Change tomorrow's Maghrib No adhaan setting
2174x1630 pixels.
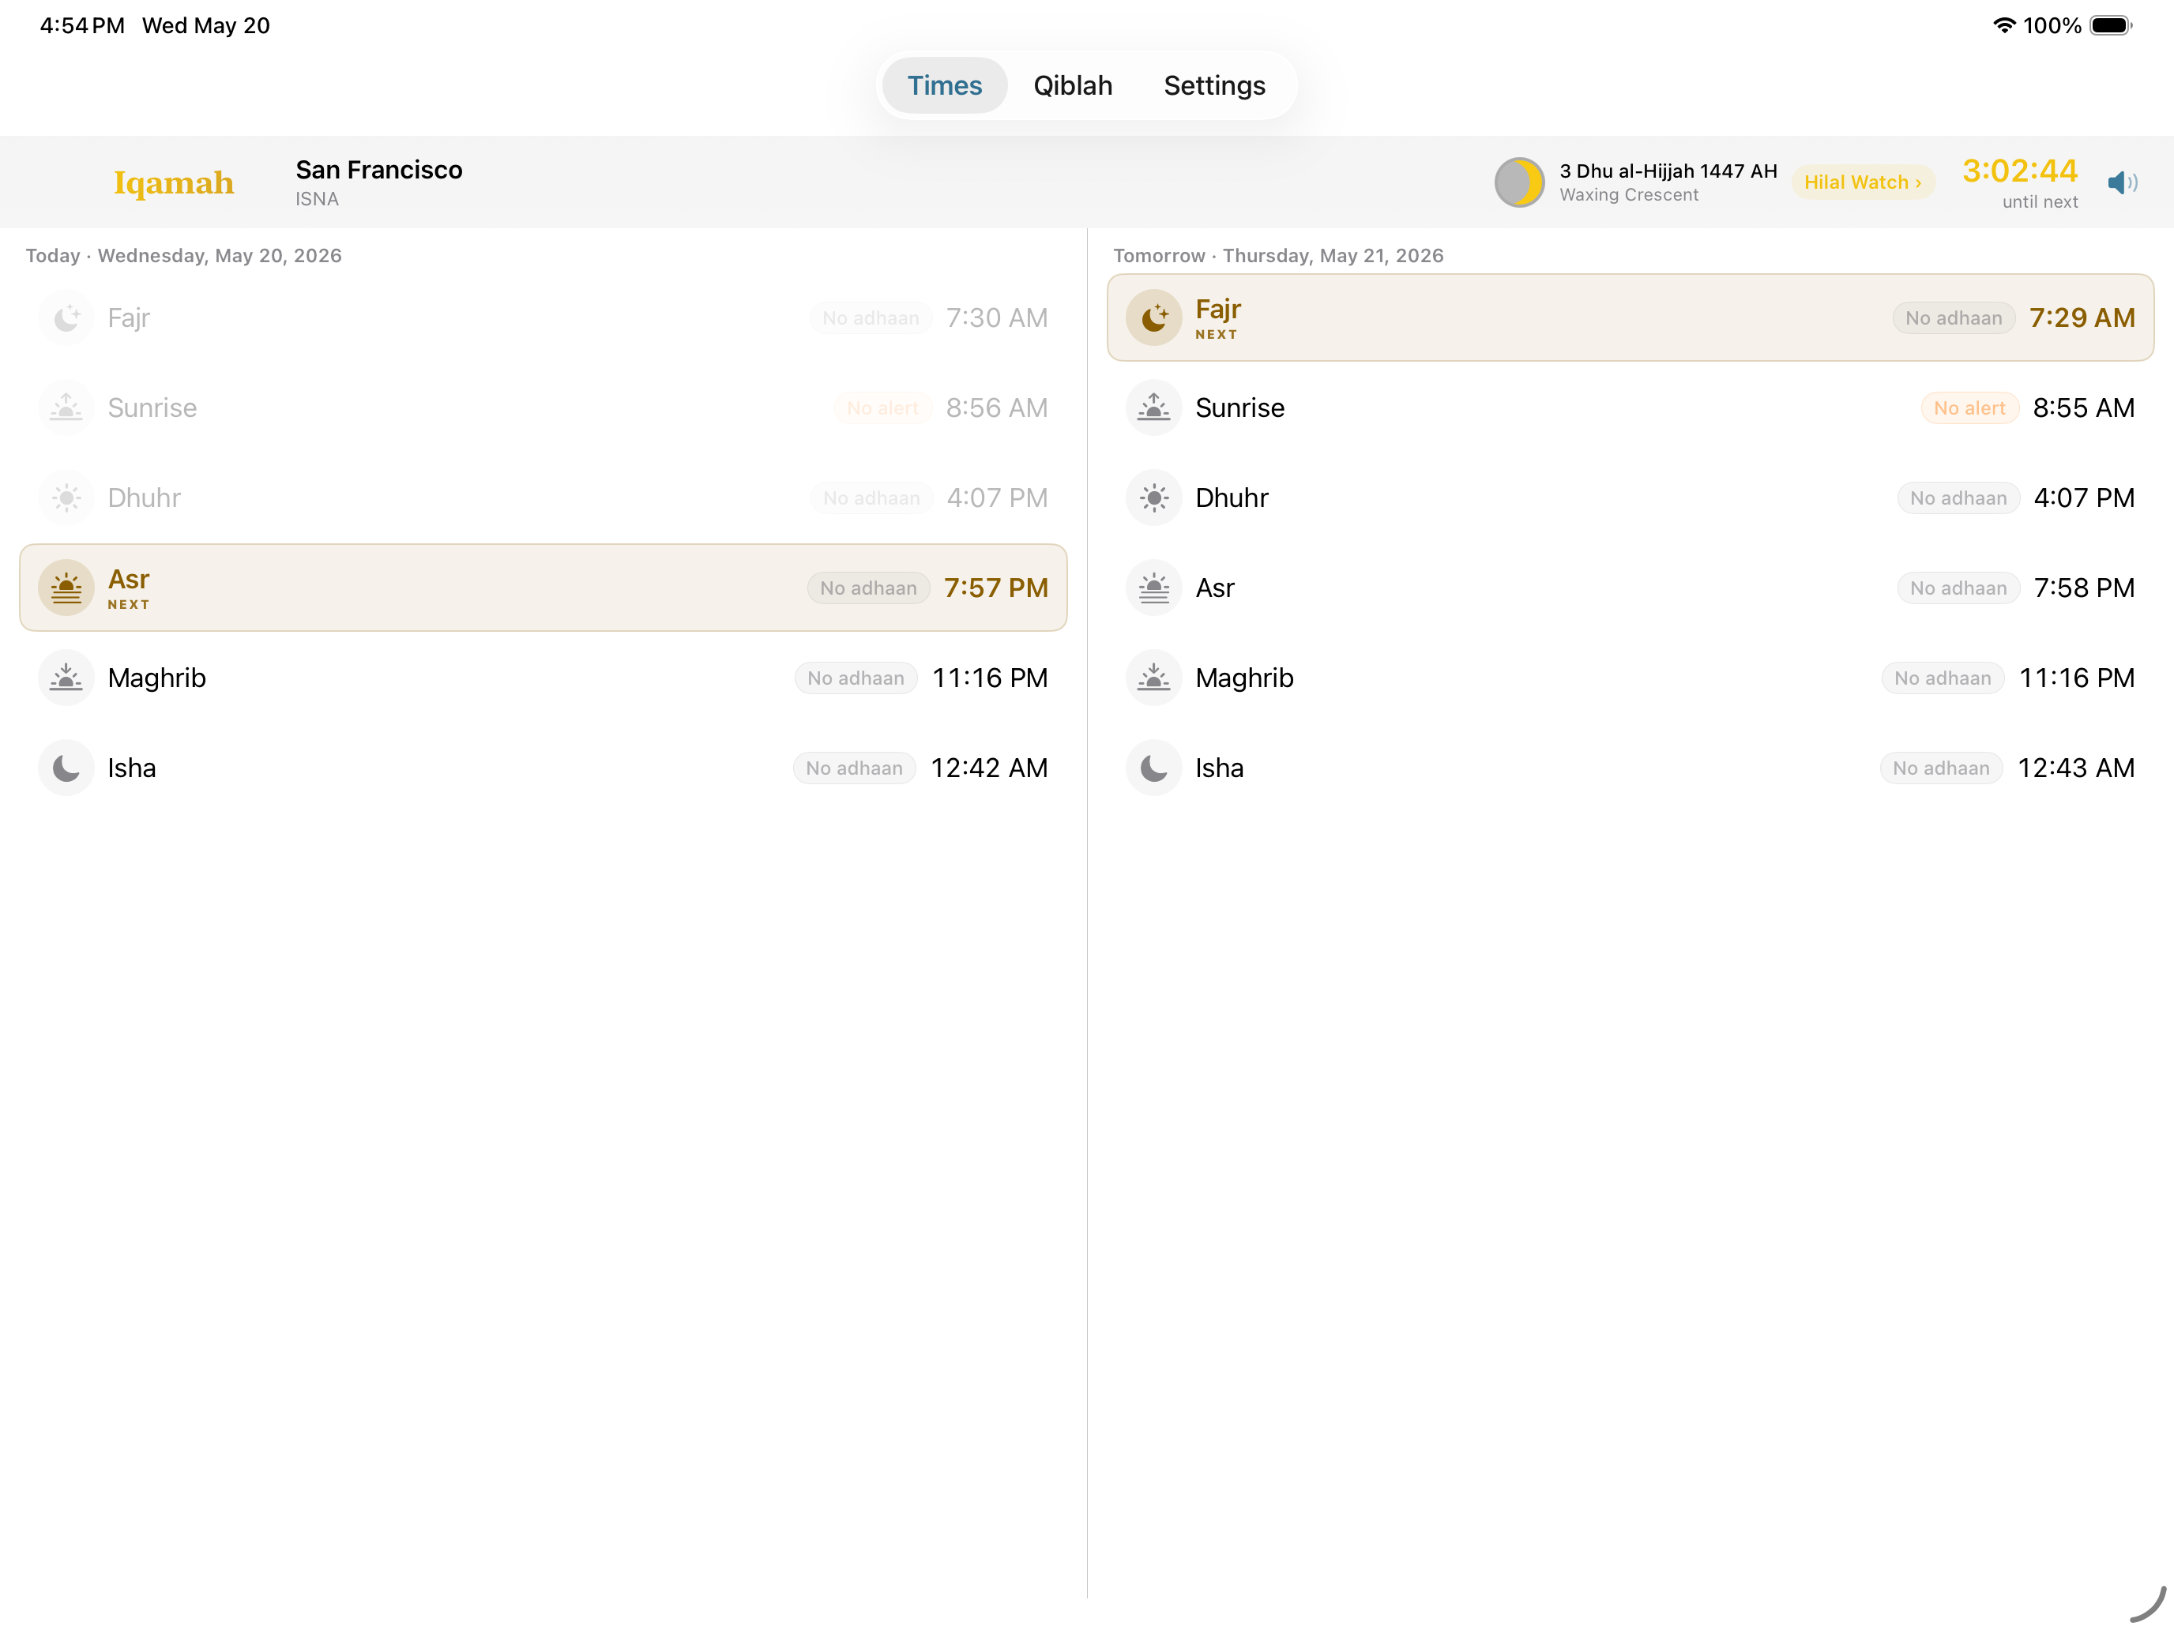pyautogui.click(x=1943, y=678)
